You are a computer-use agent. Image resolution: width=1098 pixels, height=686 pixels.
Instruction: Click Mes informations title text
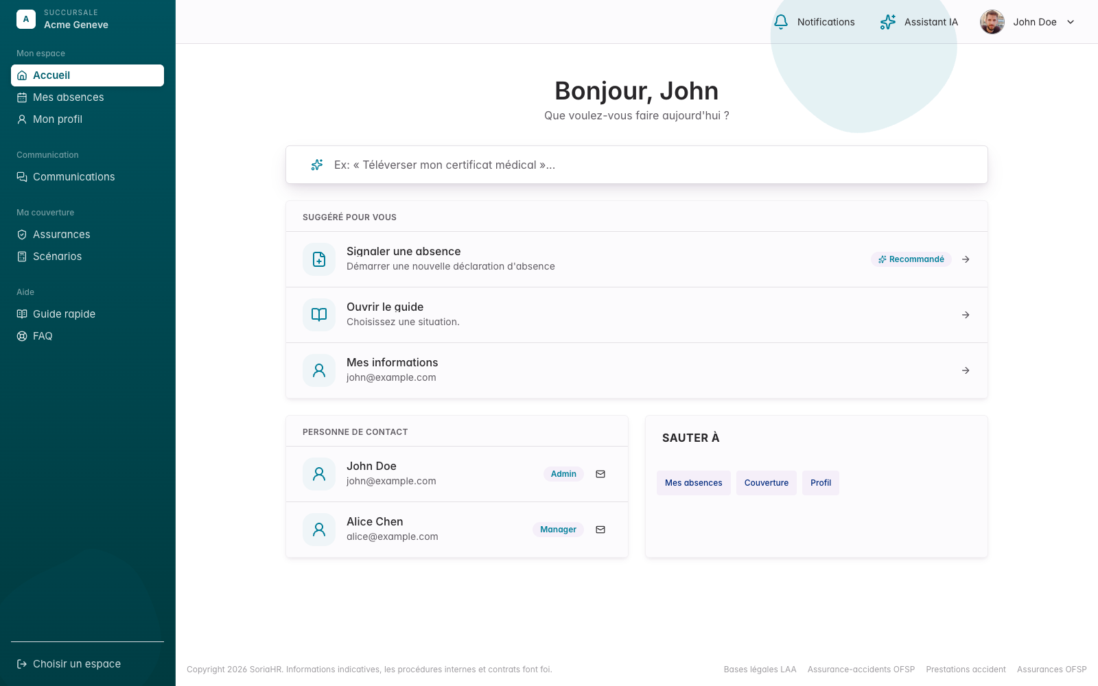[x=393, y=362]
